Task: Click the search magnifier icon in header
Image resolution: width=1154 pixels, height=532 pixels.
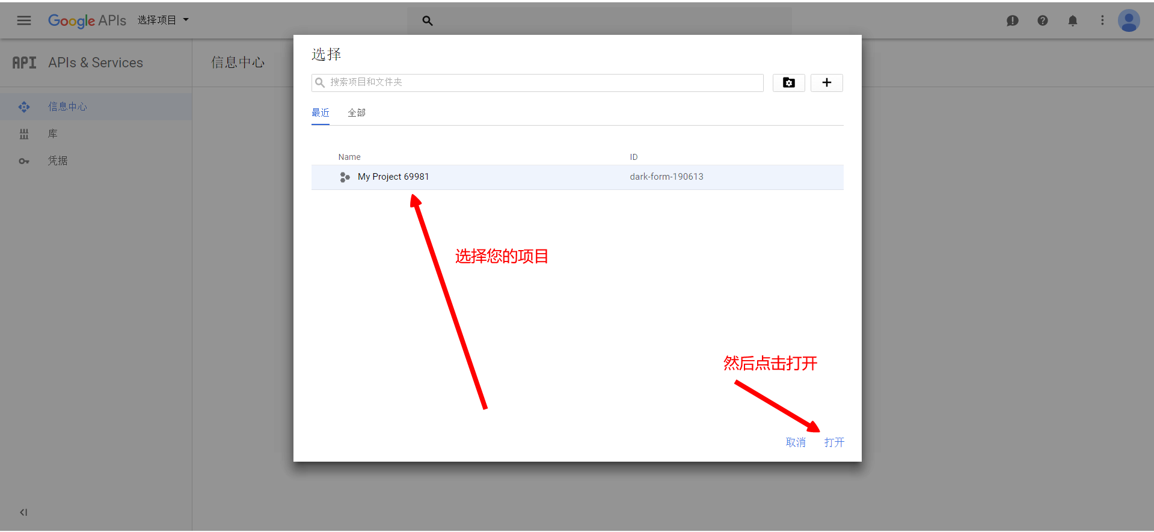Action: tap(428, 20)
